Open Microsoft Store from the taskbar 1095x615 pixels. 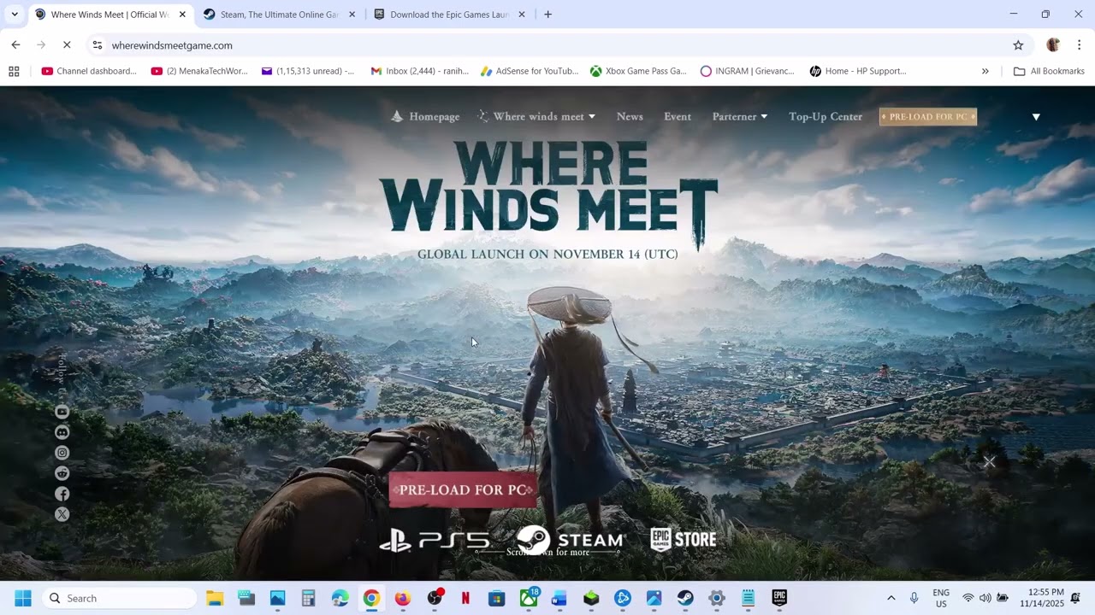pos(497,598)
